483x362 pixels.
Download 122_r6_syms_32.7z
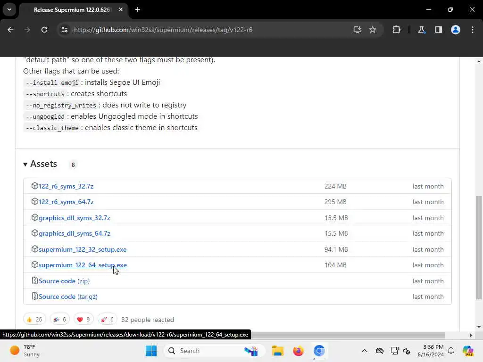point(66,186)
